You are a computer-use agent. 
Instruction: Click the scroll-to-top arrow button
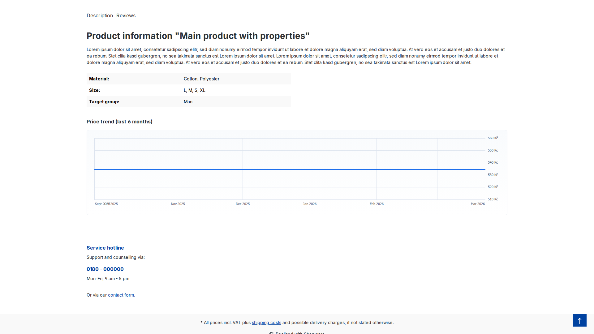[x=579, y=320]
